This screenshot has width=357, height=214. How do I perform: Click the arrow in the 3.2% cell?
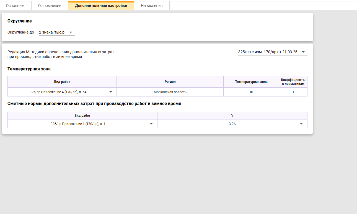tap(301, 124)
